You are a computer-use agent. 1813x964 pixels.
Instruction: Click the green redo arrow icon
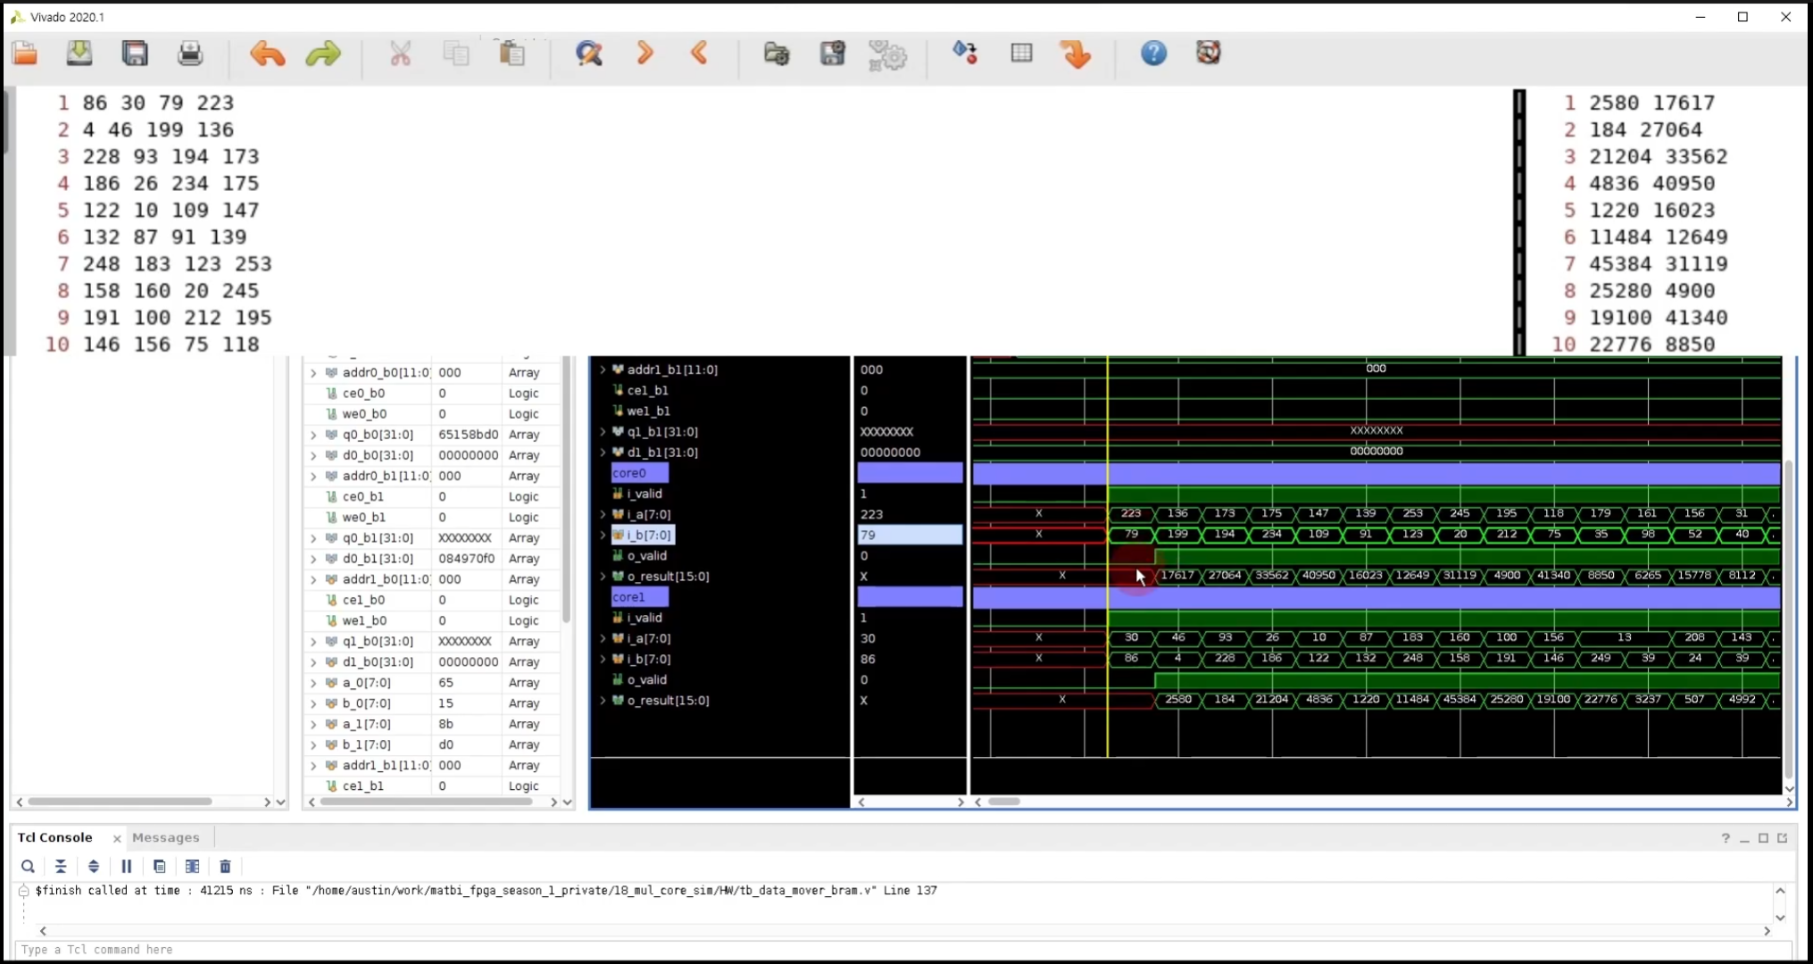(323, 54)
